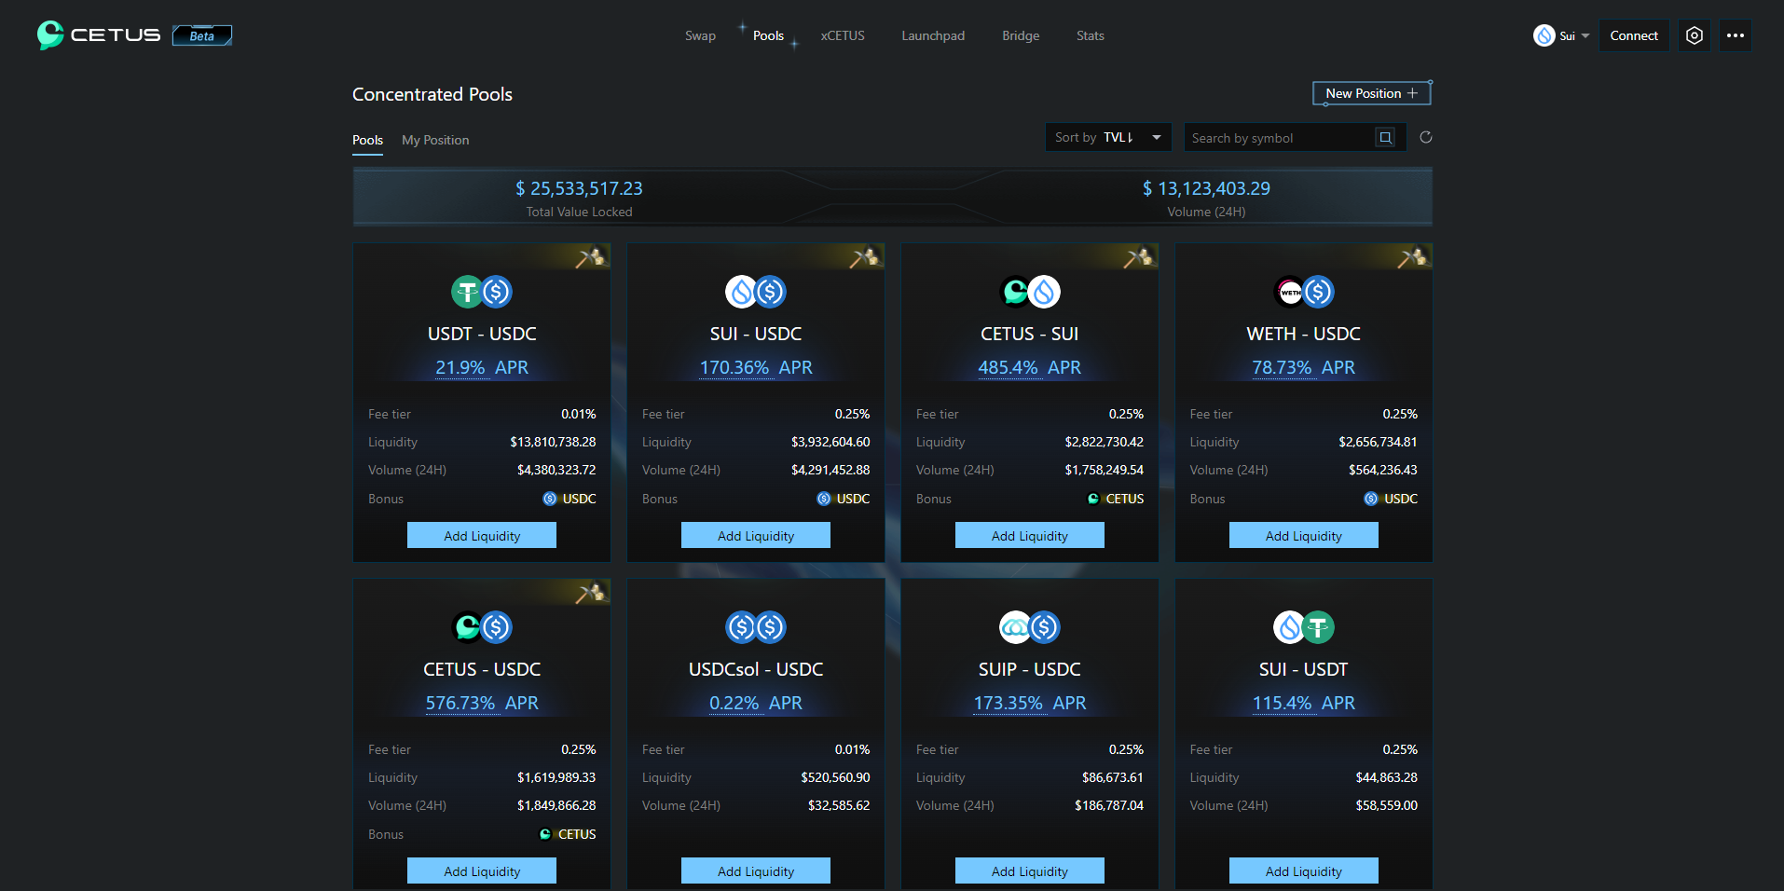
Task: Expand the Sui network selector arrow
Action: [x=1585, y=36]
